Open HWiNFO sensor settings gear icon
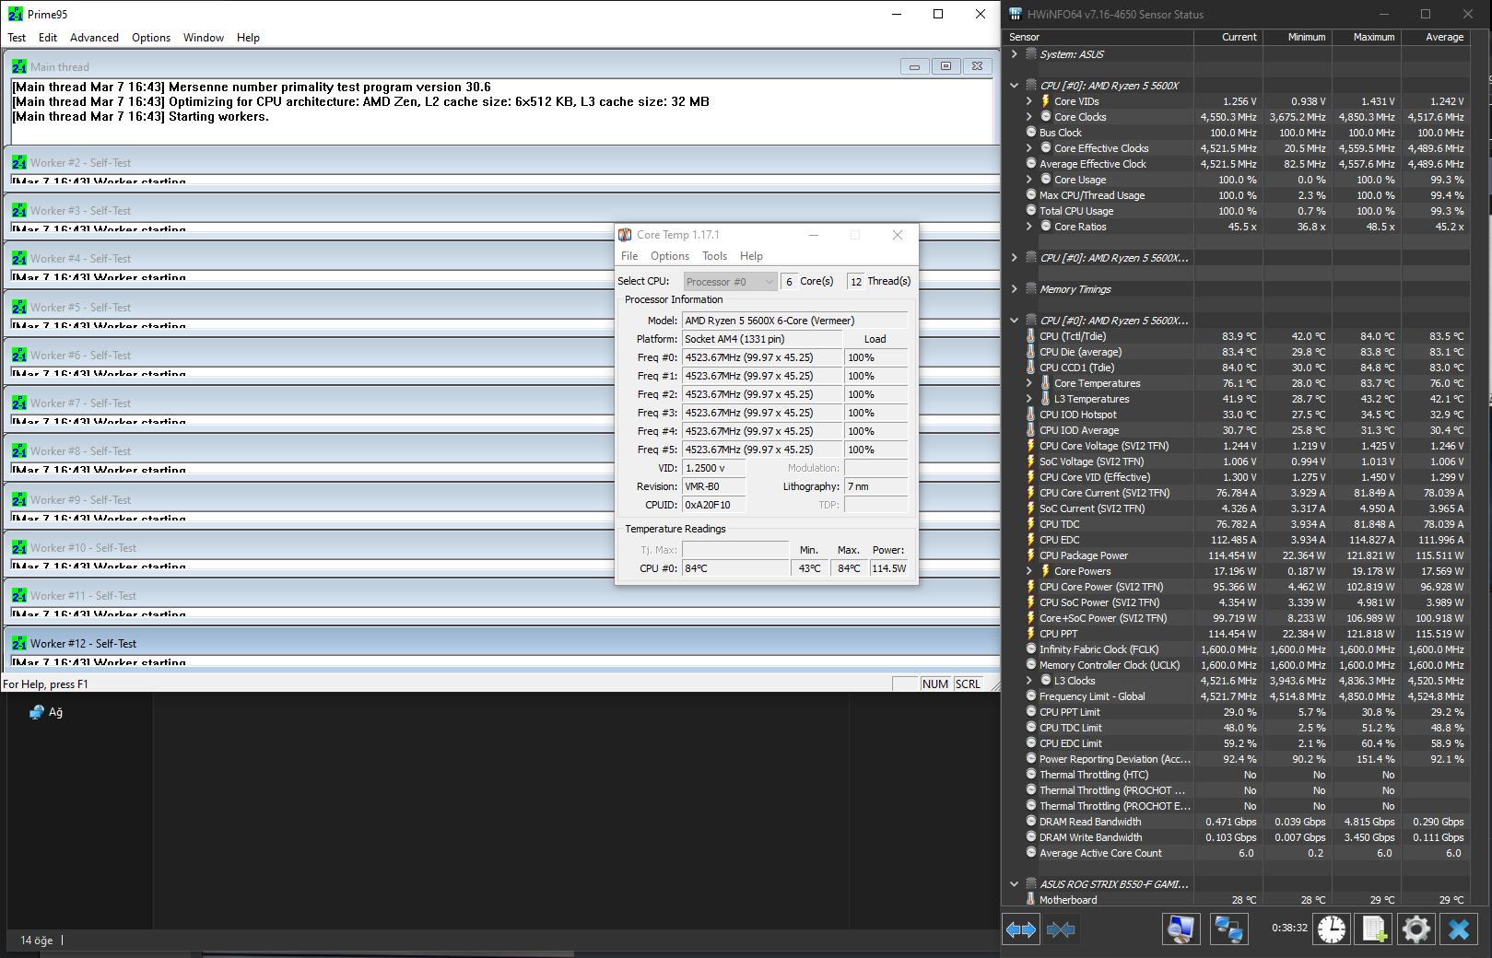This screenshot has height=958, width=1492. (x=1416, y=929)
